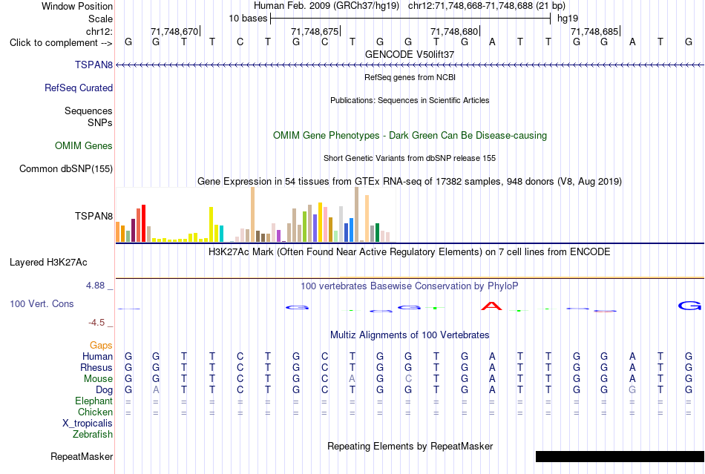
Task: Select the OMIM Genes track label
Action: [x=84, y=145]
